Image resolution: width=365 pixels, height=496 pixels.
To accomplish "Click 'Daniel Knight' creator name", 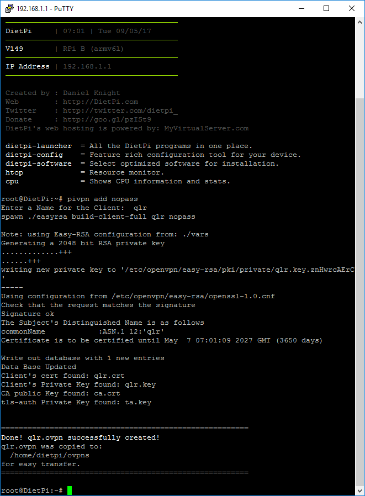I will tap(92, 93).
